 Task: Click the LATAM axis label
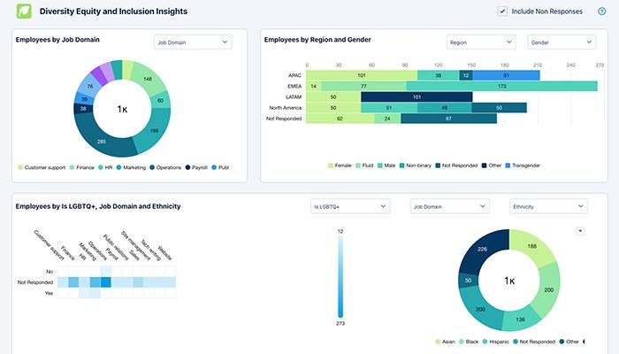click(x=294, y=96)
